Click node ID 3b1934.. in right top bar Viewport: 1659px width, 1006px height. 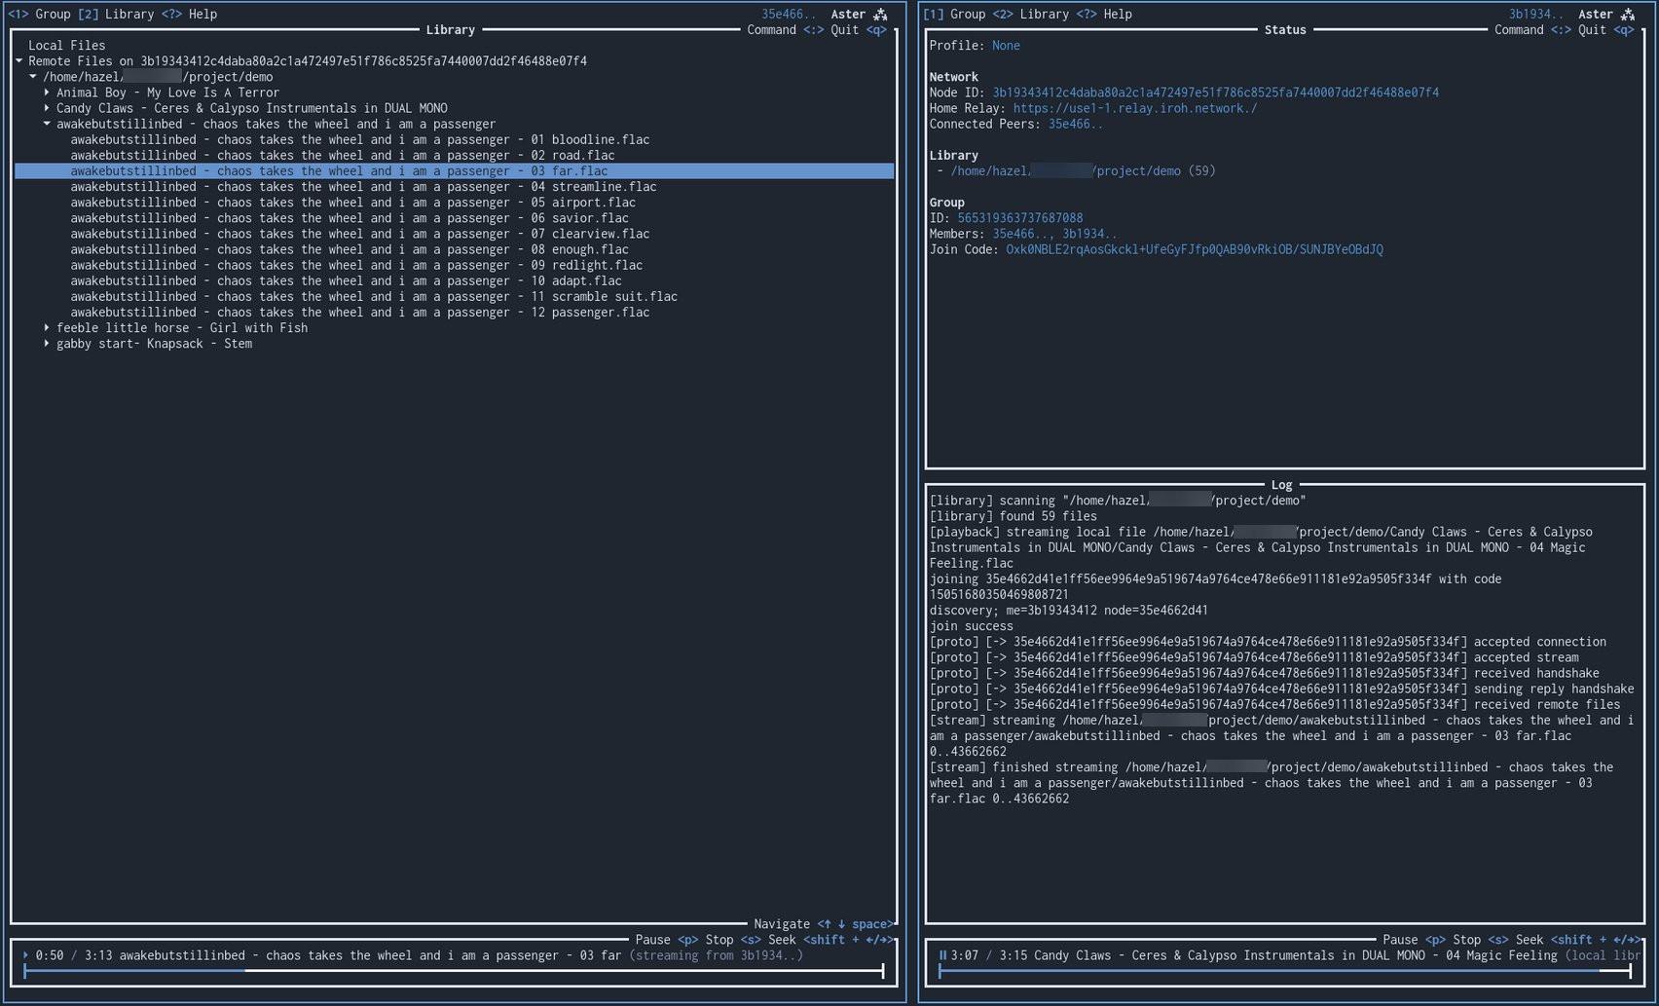click(x=1536, y=15)
